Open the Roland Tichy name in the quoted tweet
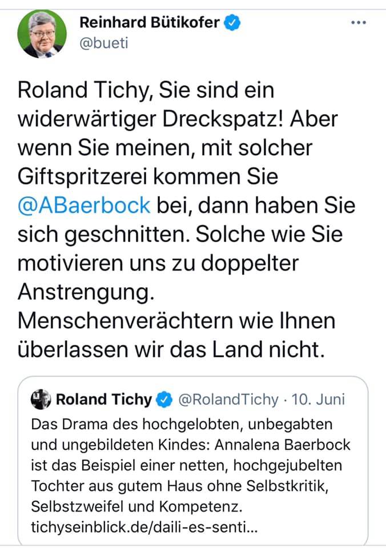Viewport: 386px width, 548px height. (104, 400)
